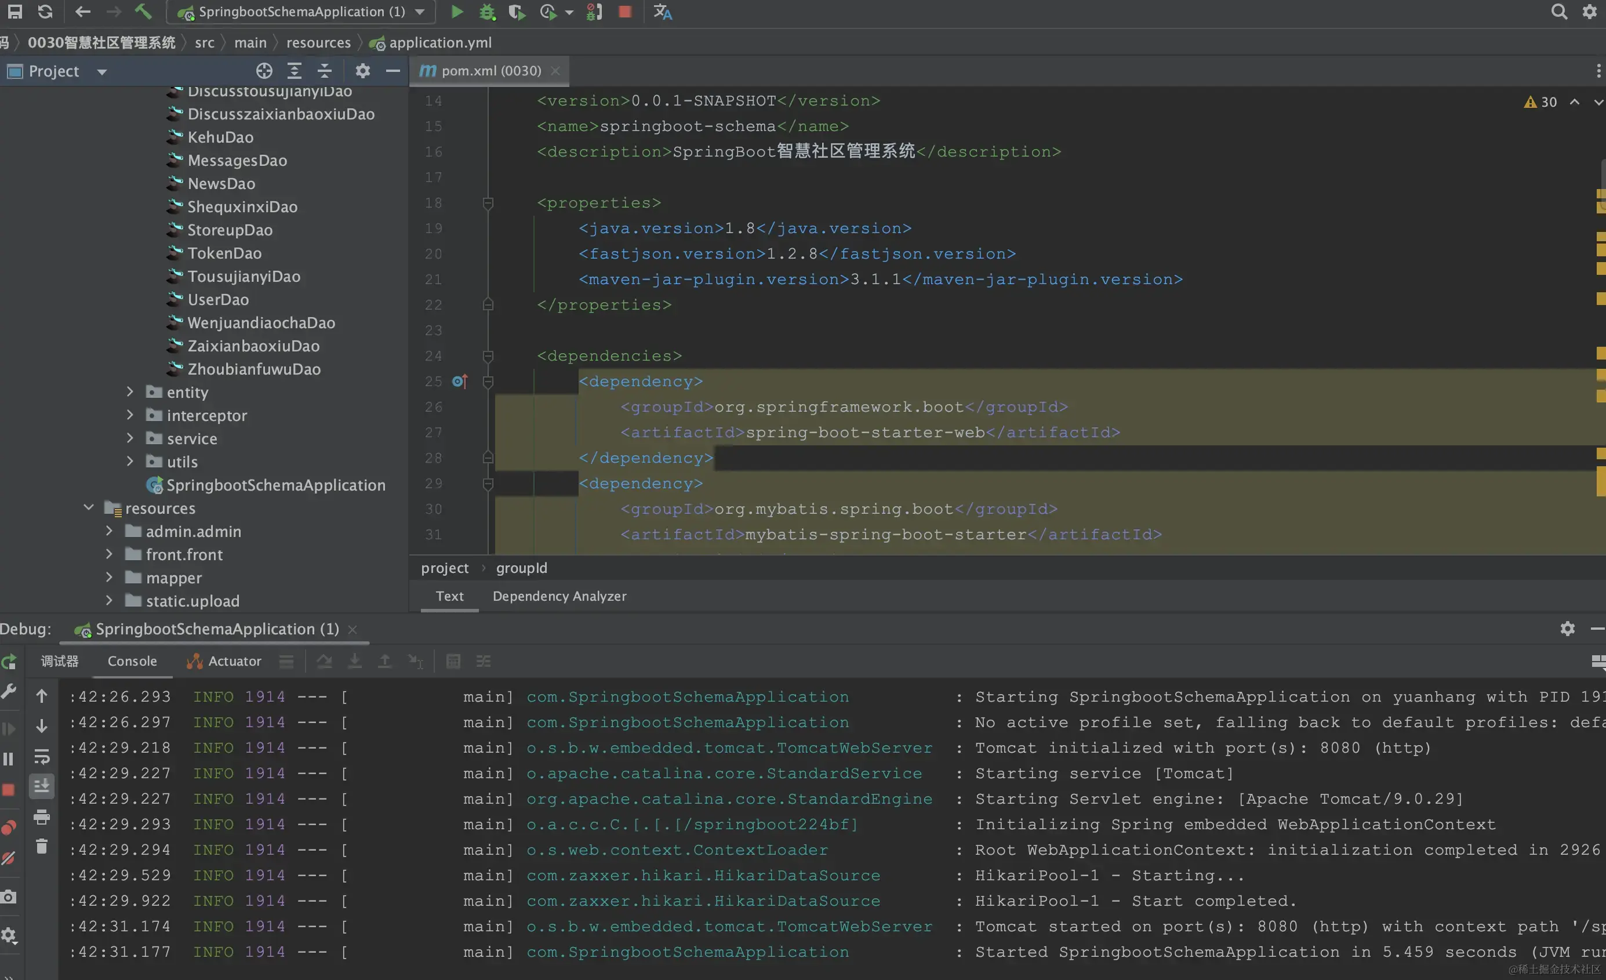Start debugging with the green bug icon
The height and width of the screenshot is (980, 1606).
click(487, 12)
